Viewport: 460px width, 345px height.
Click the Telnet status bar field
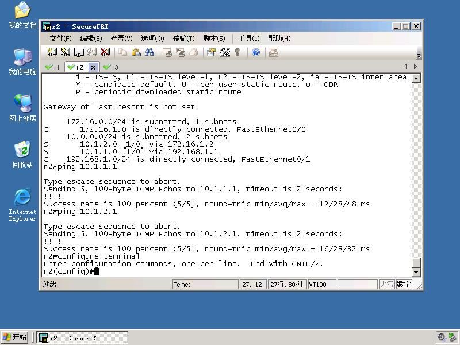(205, 285)
